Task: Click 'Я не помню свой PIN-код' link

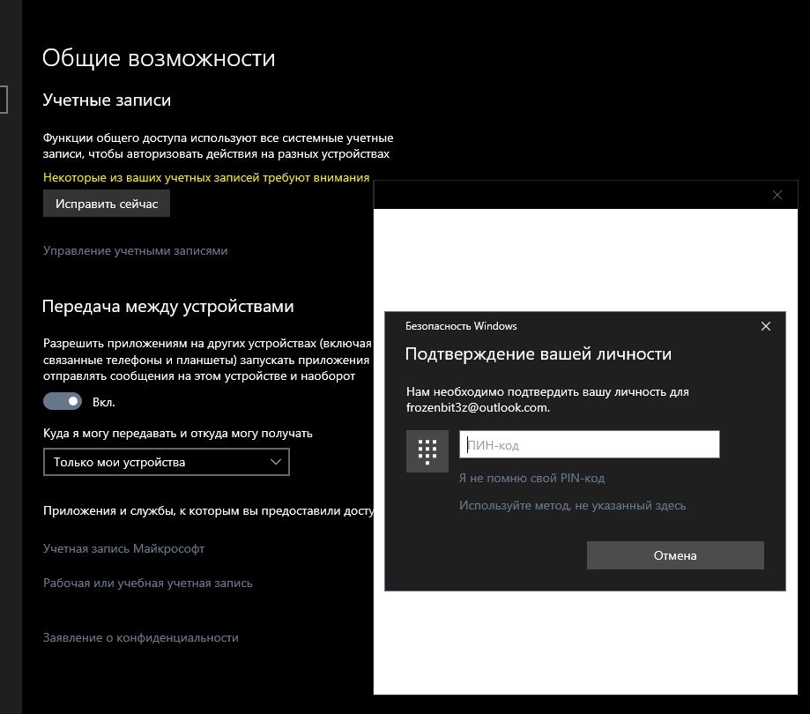Action: 531,478
